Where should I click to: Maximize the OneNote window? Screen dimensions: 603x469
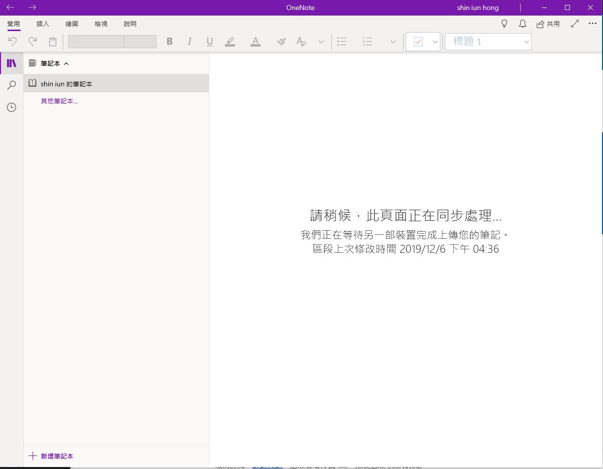pyautogui.click(x=567, y=8)
